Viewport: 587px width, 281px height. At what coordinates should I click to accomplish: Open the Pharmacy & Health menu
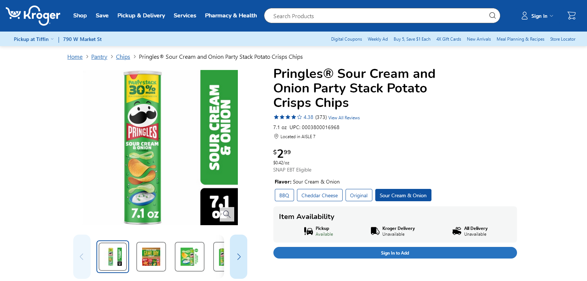coord(231,16)
